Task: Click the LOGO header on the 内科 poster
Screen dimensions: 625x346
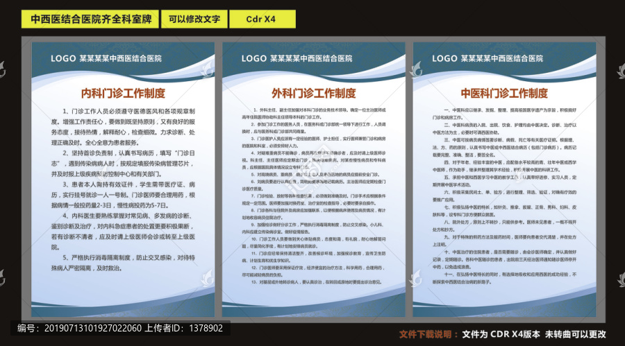Action: 106,58
